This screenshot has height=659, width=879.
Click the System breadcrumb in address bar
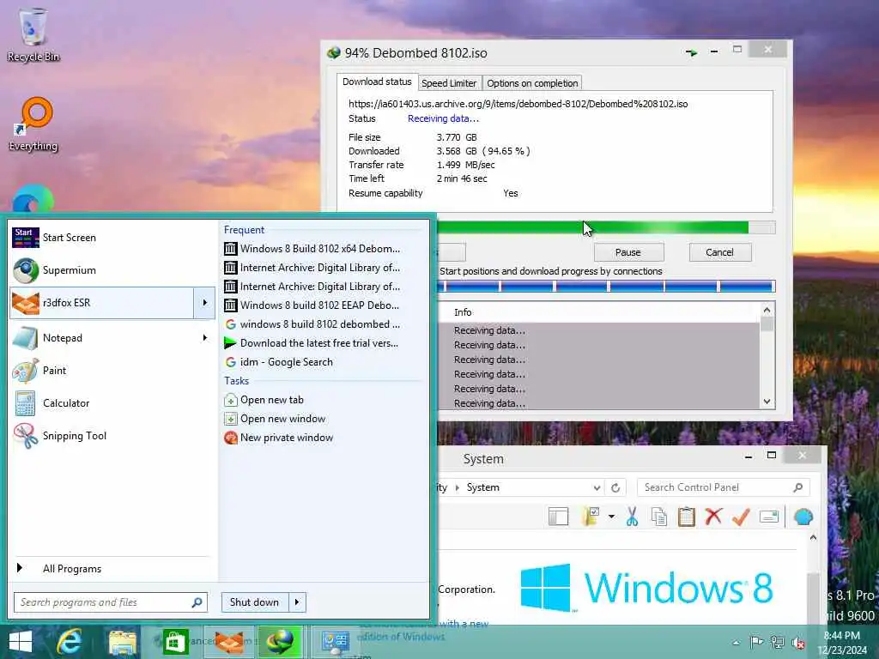(482, 488)
